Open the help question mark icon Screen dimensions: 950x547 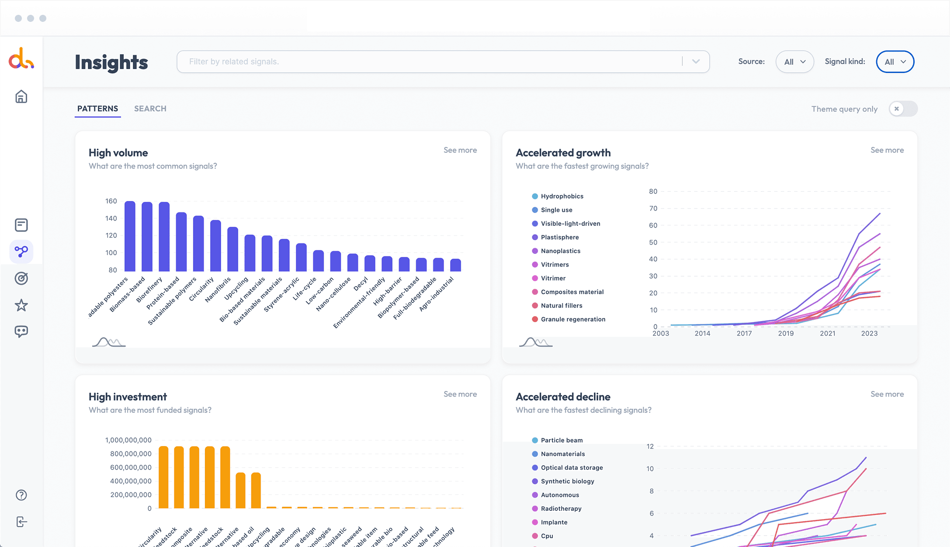click(21, 495)
